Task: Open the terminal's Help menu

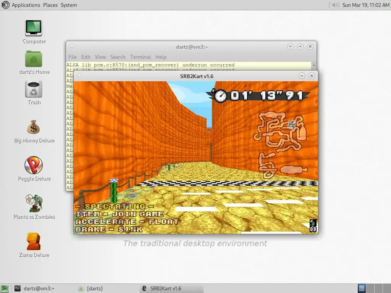Action: point(161,57)
